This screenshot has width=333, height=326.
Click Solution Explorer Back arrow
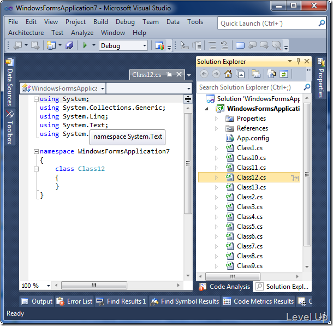(x=204, y=74)
